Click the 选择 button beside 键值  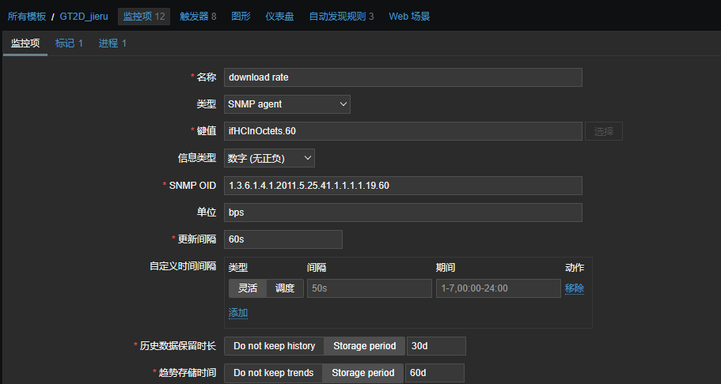(x=603, y=131)
